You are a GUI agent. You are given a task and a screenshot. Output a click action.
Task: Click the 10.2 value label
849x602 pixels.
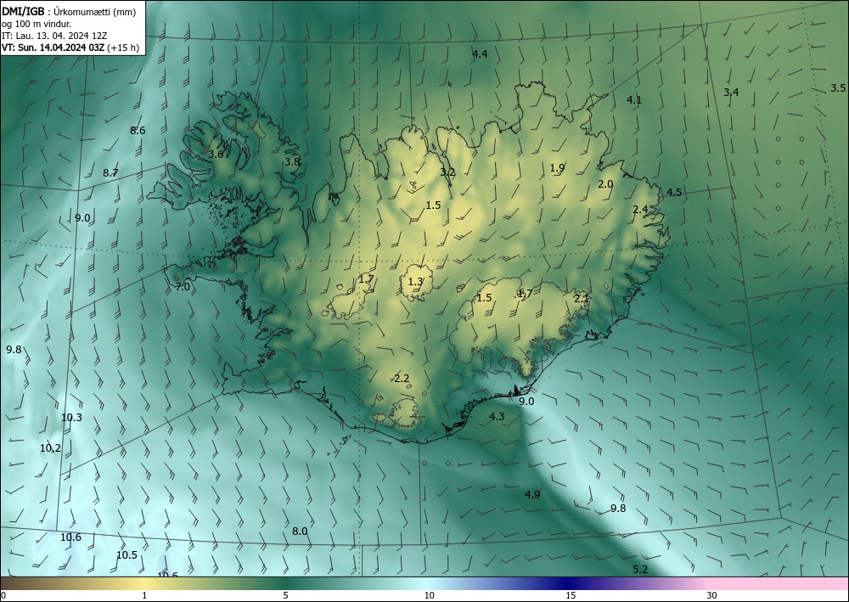[x=50, y=448]
